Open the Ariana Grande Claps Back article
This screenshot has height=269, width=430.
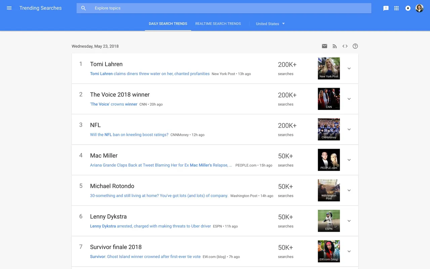(161, 165)
